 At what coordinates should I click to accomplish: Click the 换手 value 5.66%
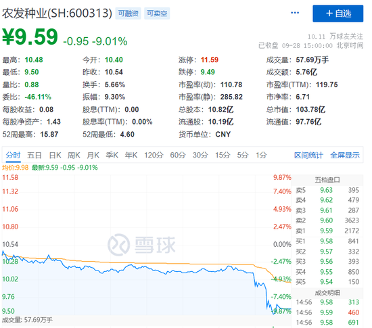click(115, 85)
